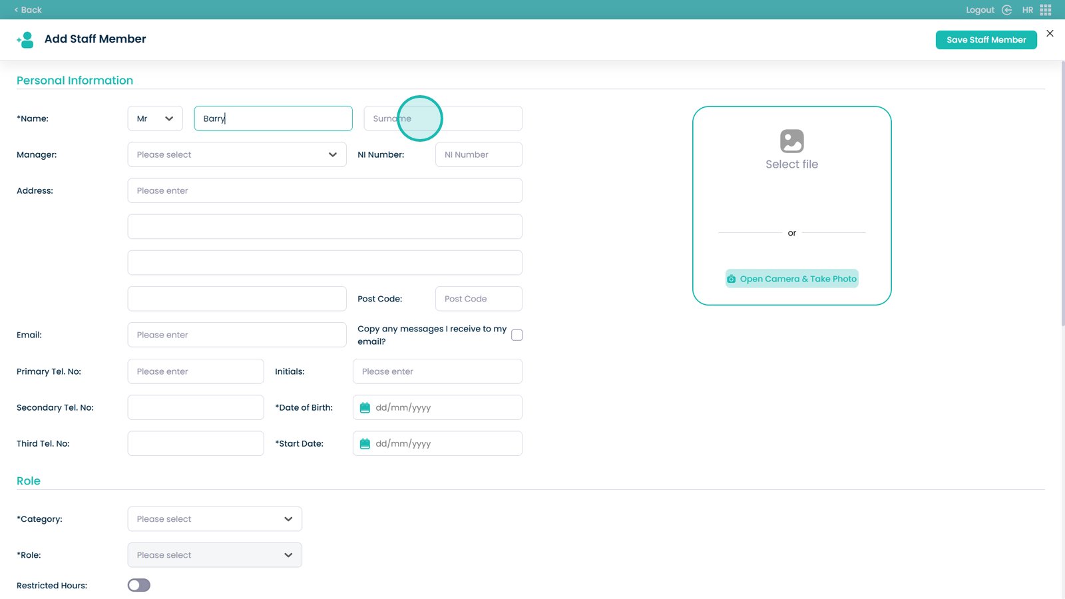This screenshot has width=1065, height=599.
Task: Go Back using the top link
Action: 28,10
